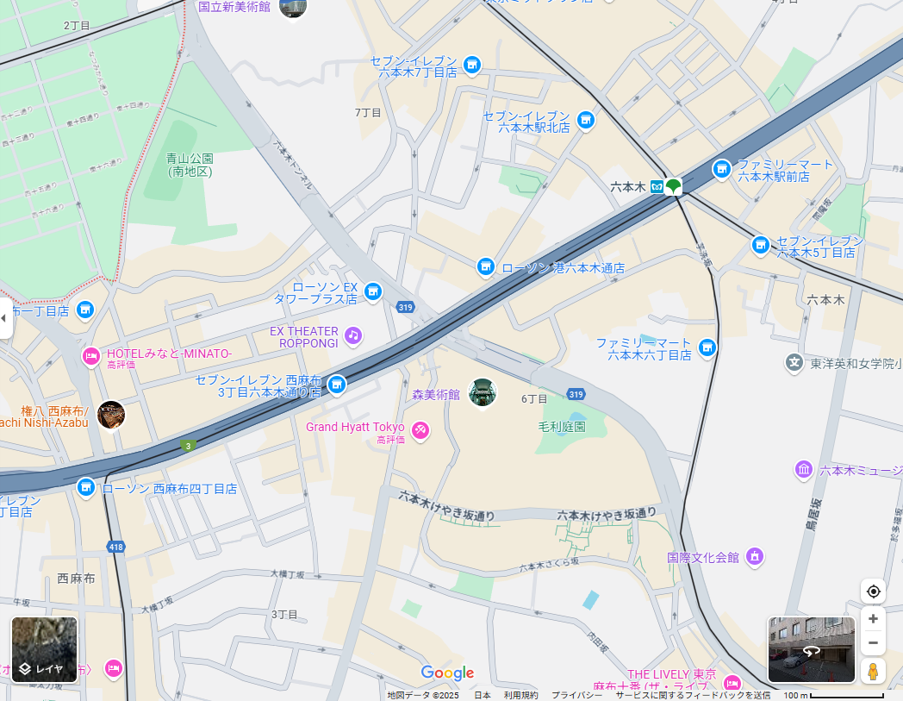Select the International House of Japan pin

[755, 557]
